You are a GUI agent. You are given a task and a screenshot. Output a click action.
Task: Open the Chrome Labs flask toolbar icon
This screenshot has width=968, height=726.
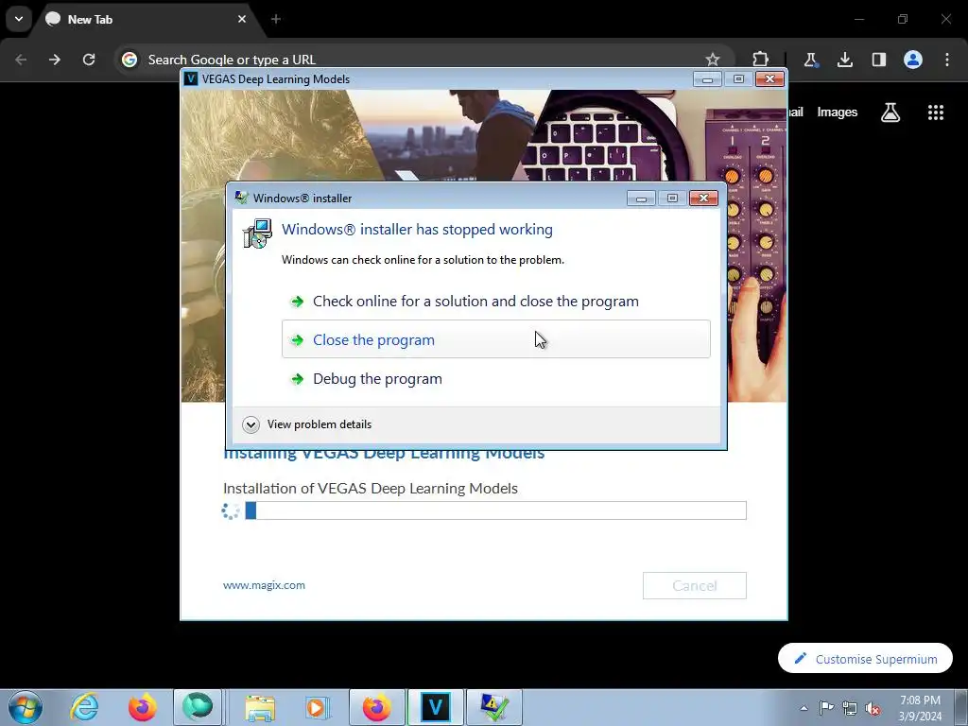pyautogui.click(x=810, y=60)
